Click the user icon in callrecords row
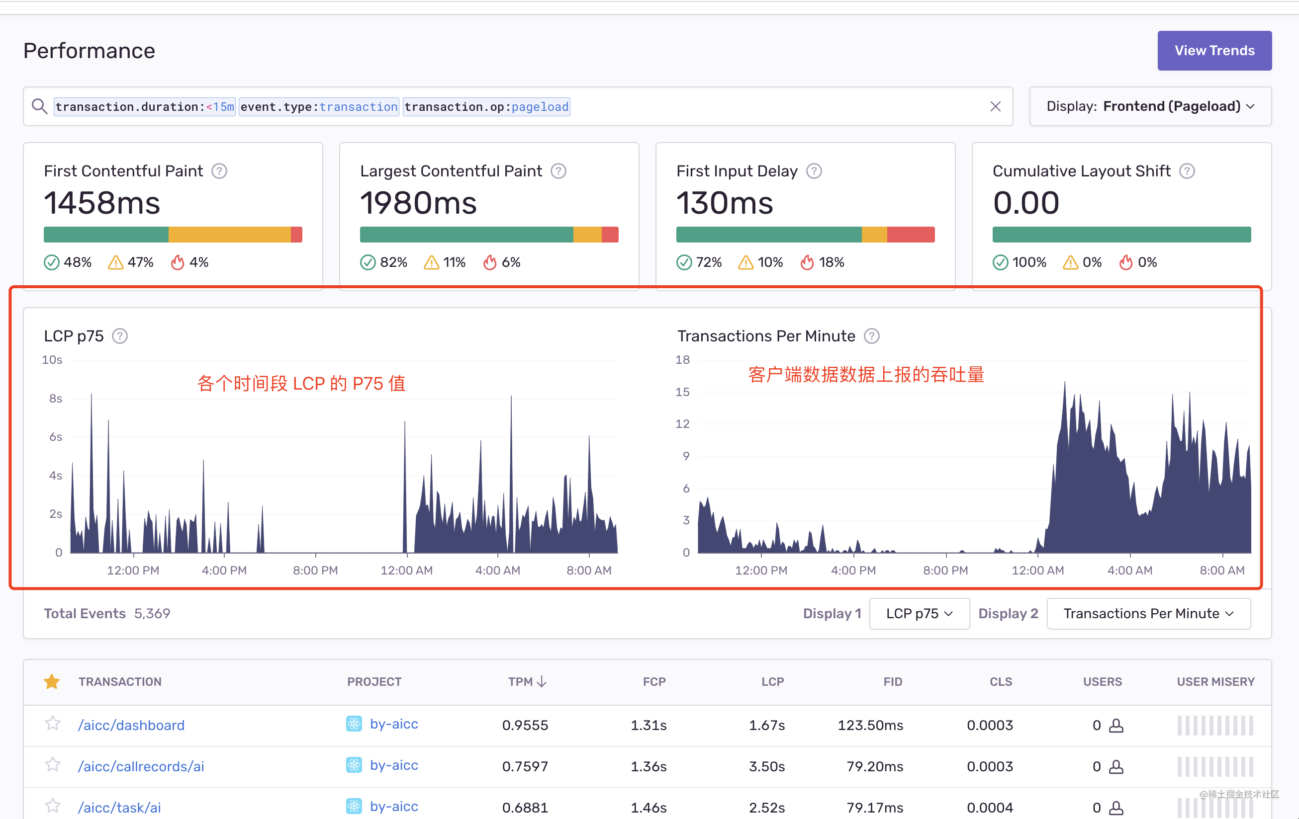This screenshot has width=1299, height=819. coord(1116,767)
